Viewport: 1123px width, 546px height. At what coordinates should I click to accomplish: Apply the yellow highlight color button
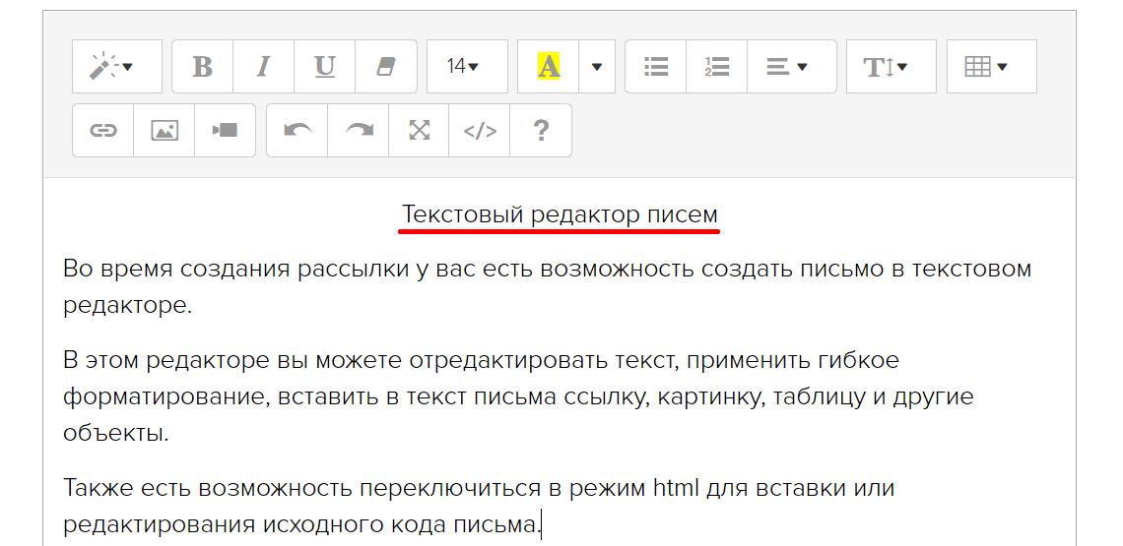548,67
